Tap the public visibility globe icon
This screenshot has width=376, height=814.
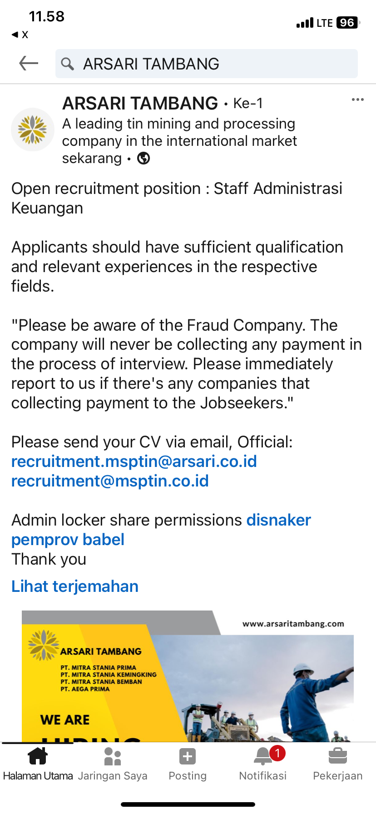click(143, 159)
